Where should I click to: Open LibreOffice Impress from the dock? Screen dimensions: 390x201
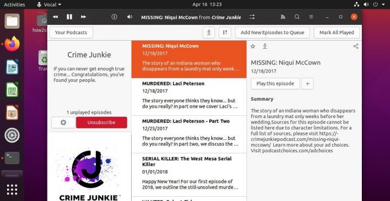coord(12,113)
